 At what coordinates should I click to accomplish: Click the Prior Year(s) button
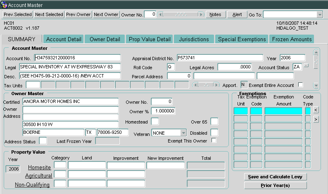[x=275, y=185]
